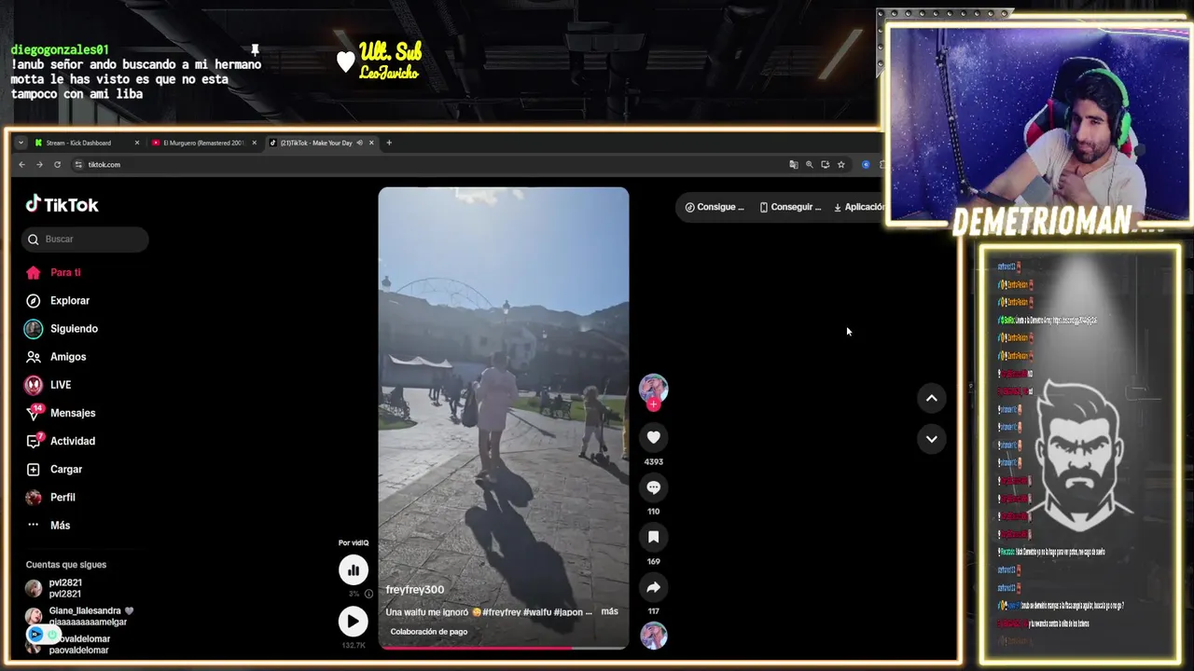Screen dimensions: 1194x671
Task: Open the sound disc thumbnail
Action: click(653, 636)
